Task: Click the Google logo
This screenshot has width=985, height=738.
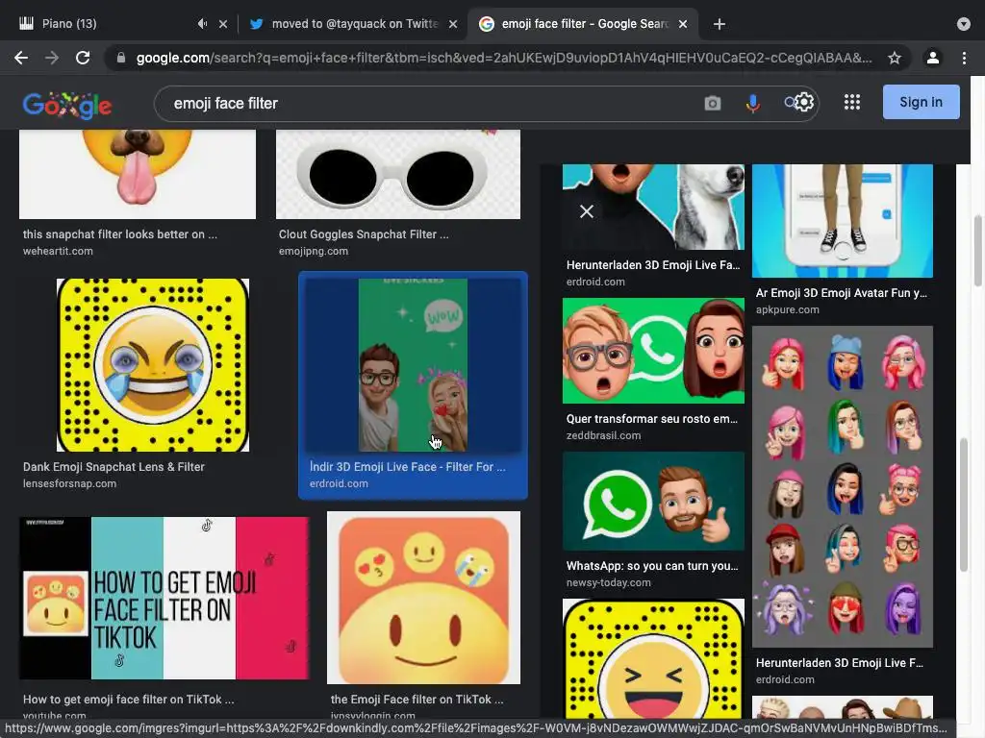Action: point(67,104)
